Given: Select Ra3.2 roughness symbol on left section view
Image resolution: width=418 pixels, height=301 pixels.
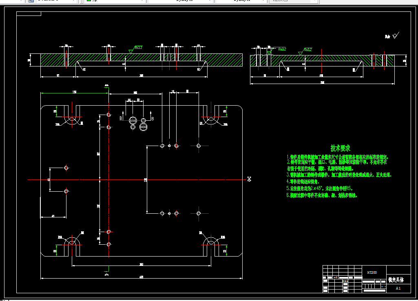Looking at the screenshot, I should point(135,49).
